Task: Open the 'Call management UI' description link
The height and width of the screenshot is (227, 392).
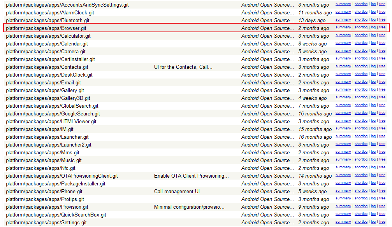Action: click(177, 191)
